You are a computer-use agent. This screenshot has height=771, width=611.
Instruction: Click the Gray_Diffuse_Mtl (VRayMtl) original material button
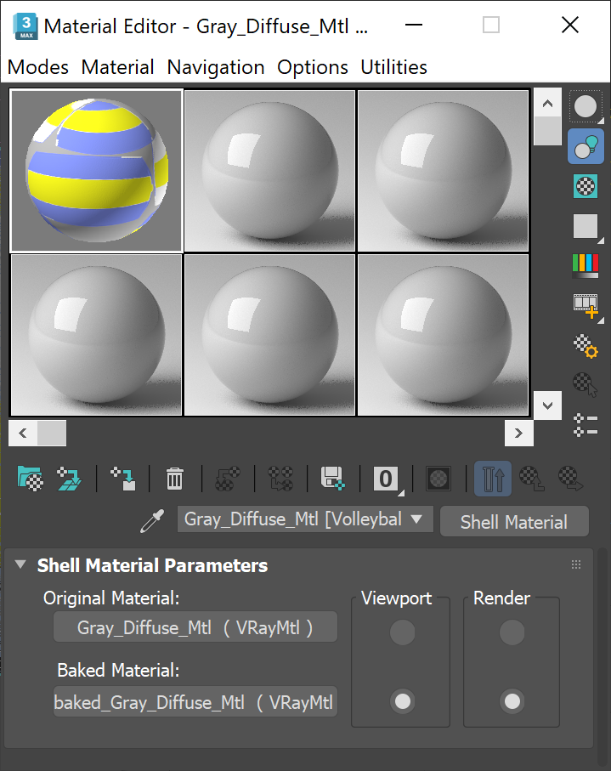(x=195, y=627)
